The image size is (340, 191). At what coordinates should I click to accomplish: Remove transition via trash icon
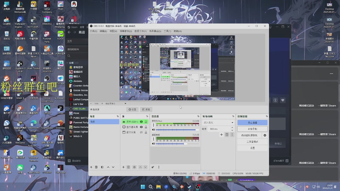point(227,135)
